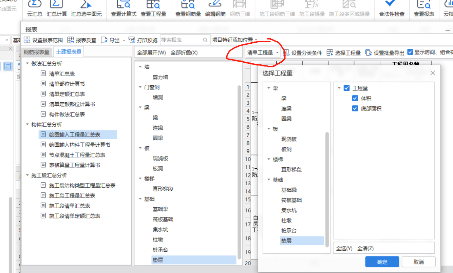Collapse 施工段汇总分析 tree group
The height and width of the screenshot is (273, 453).
pyautogui.click(x=27, y=175)
